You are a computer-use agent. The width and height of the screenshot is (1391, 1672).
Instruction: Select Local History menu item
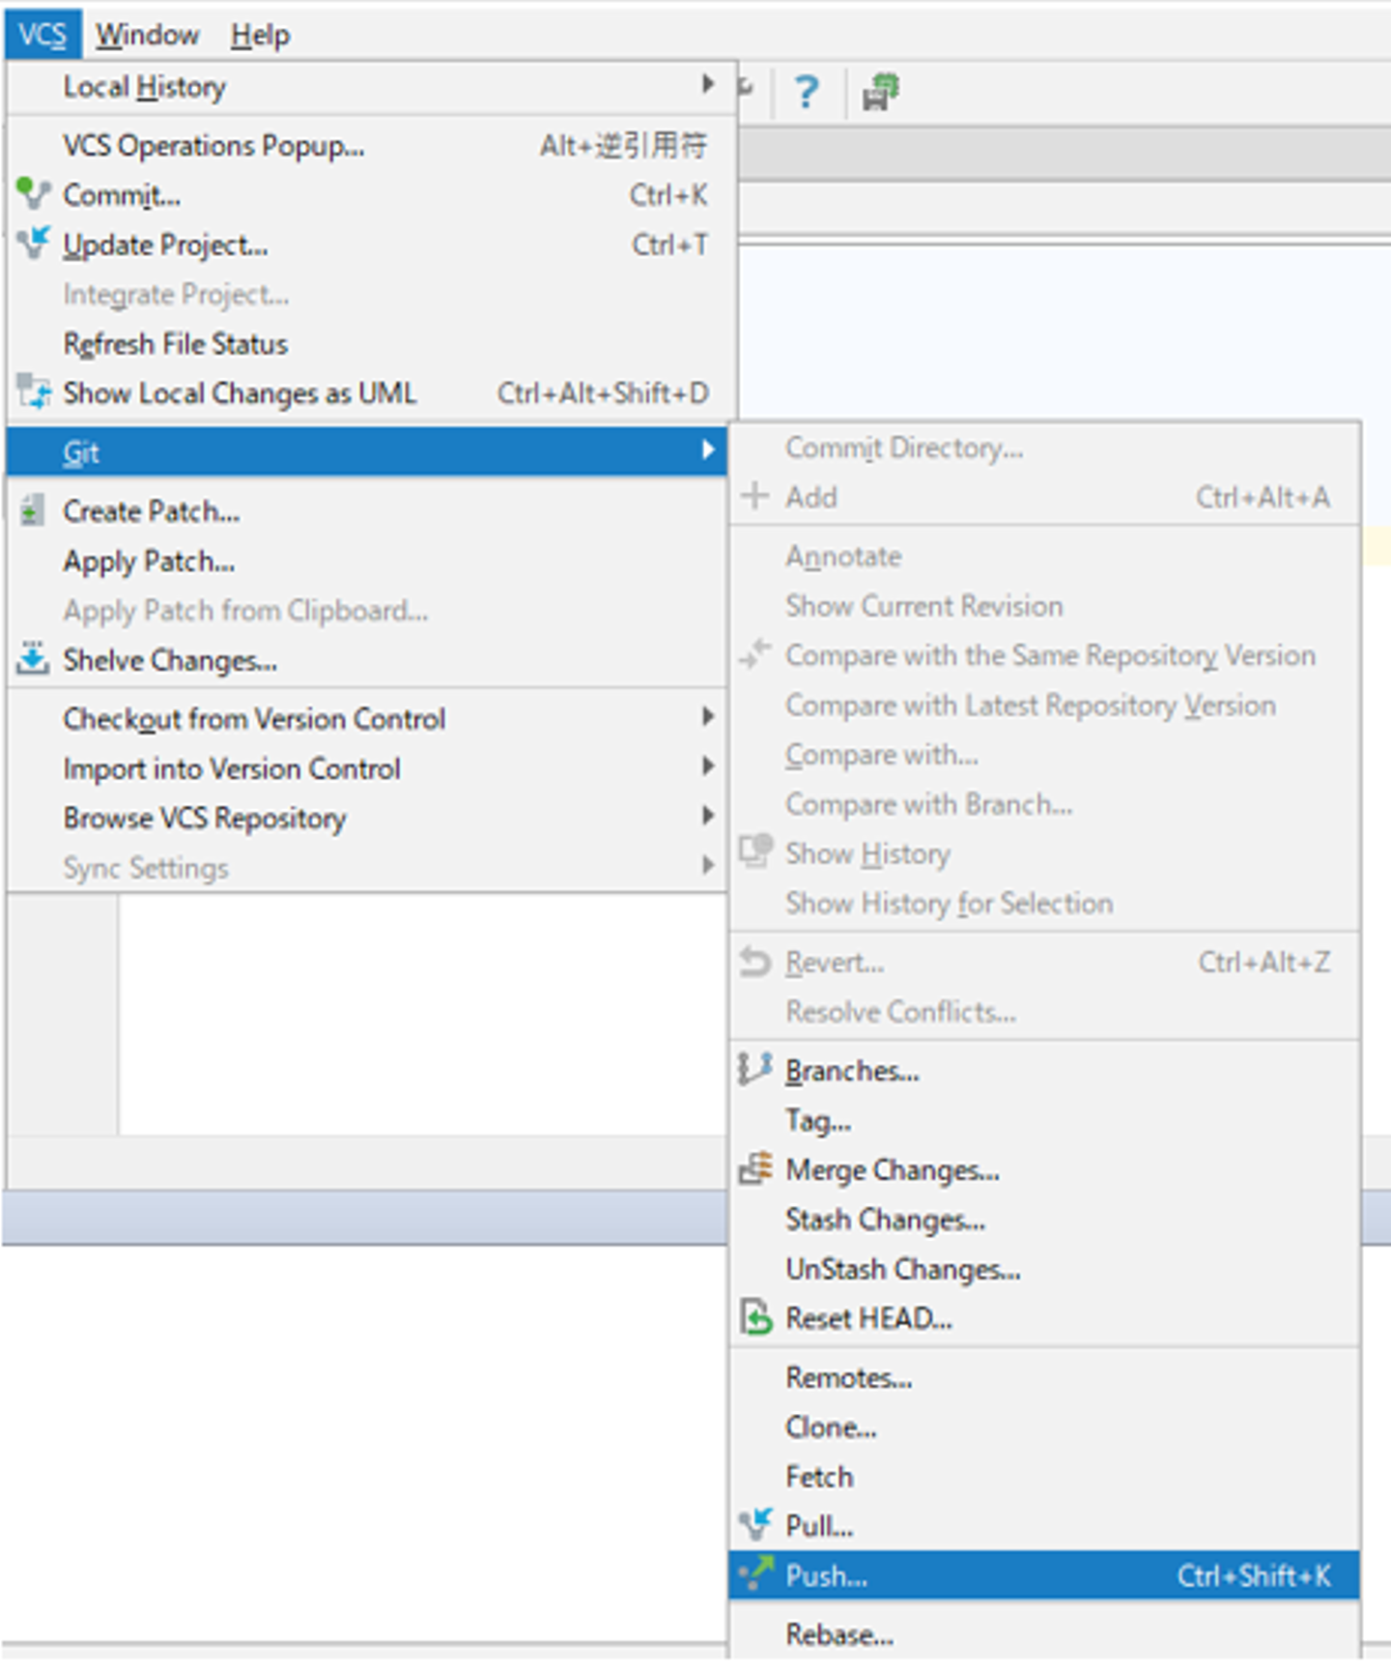pyautogui.click(x=371, y=87)
